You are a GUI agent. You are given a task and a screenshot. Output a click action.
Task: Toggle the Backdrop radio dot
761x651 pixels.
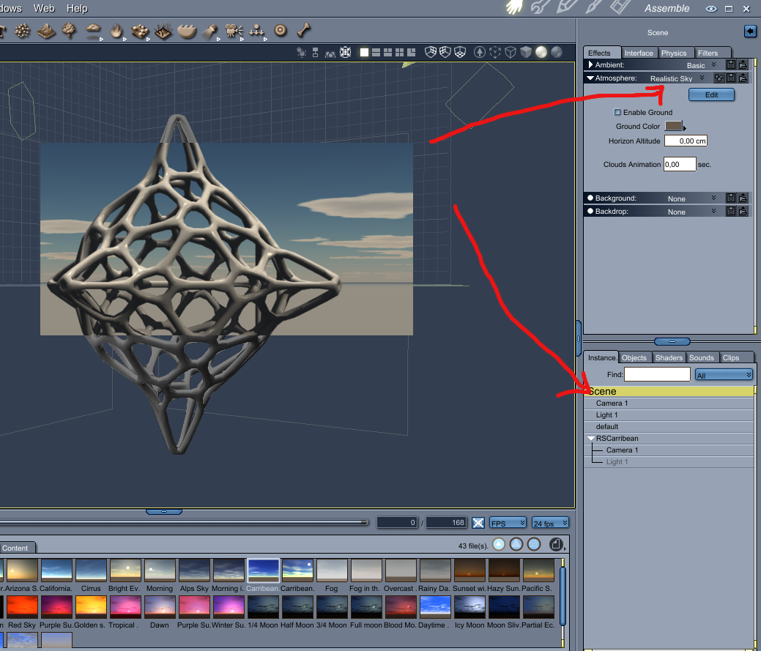click(x=590, y=211)
